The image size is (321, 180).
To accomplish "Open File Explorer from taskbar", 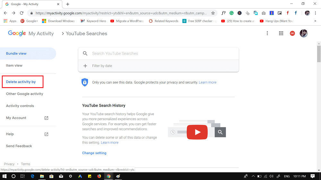I will (x=42, y=176).
